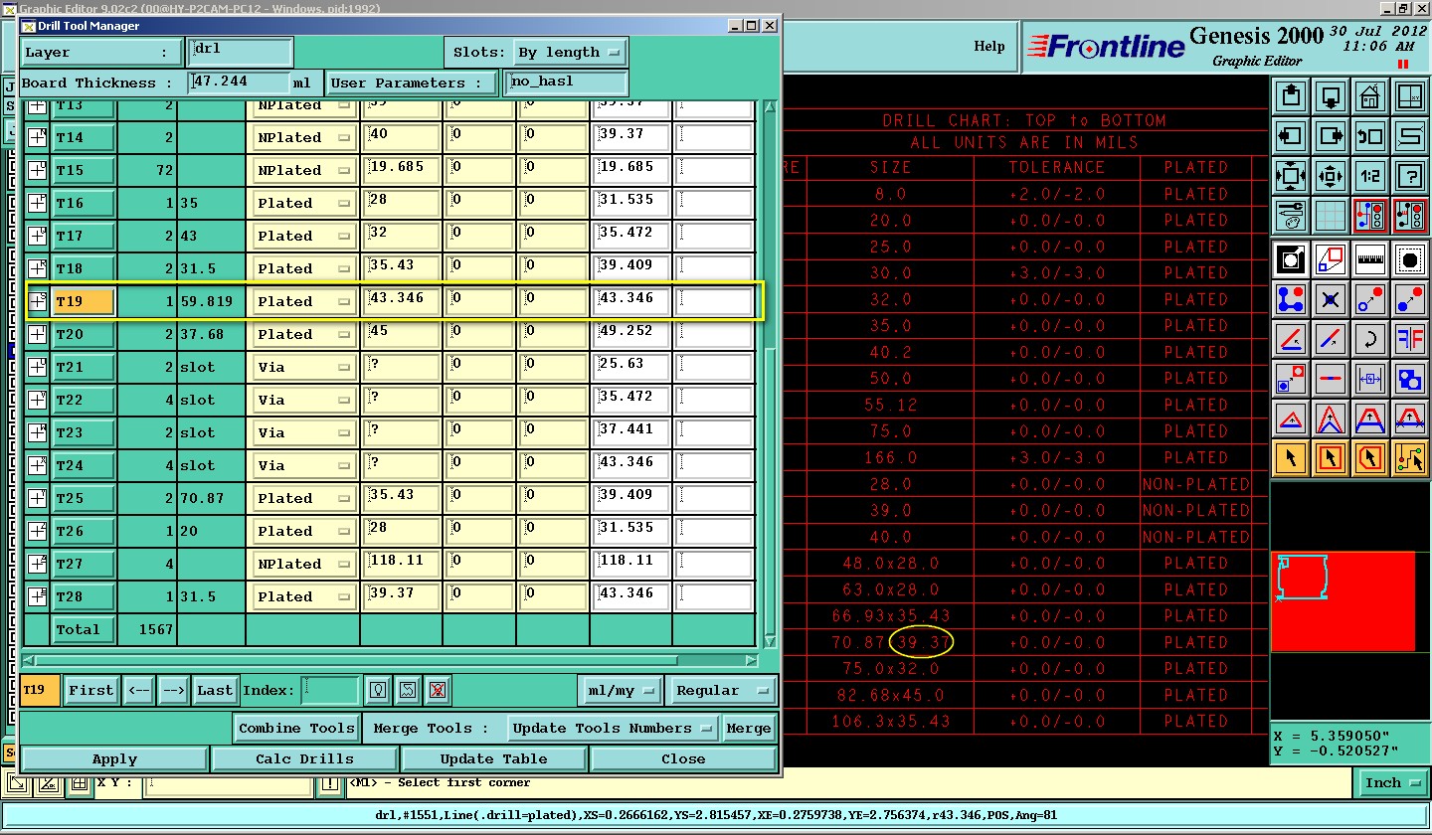Click the 70.87 size text in drill chart
This screenshot has width=1432, height=835.
coord(858,642)
